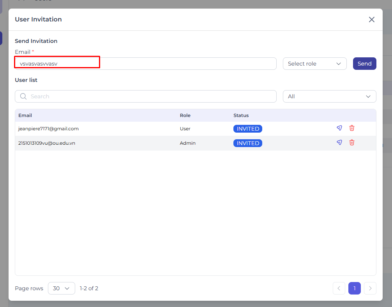Go to next page

[x=370, y=288]
